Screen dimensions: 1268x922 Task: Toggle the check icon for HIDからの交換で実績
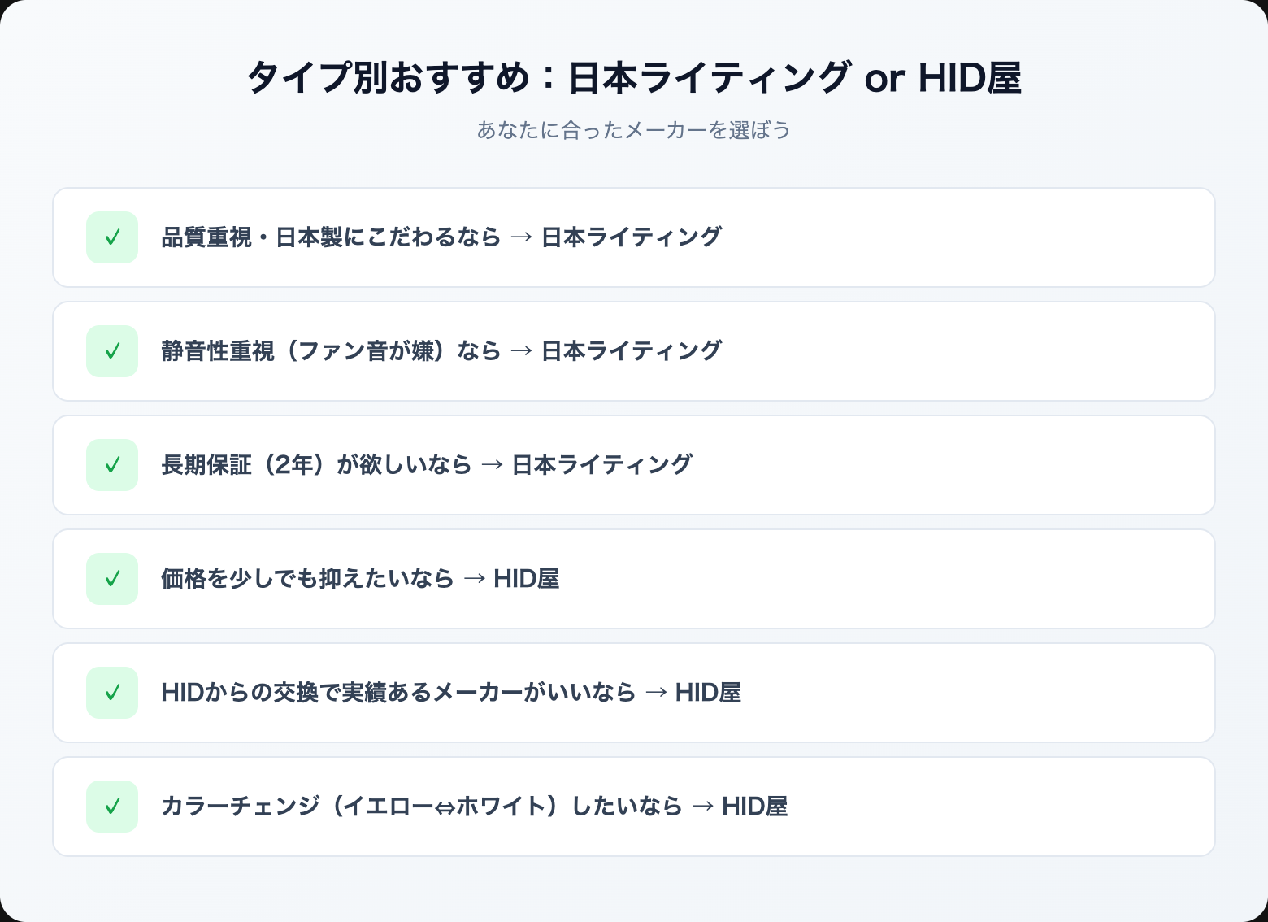click(112, 693)
